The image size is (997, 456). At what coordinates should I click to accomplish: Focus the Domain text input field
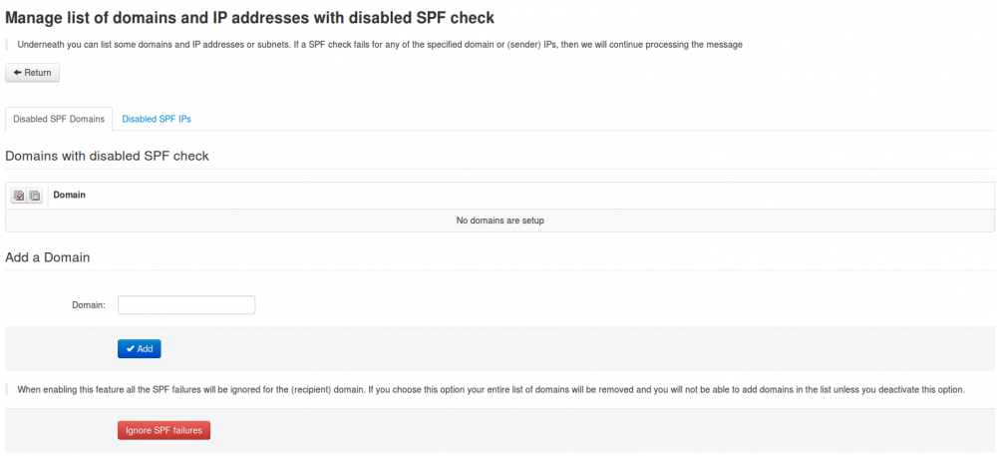point(186,305)
